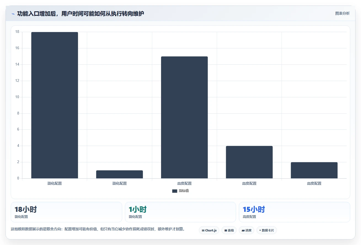Click the 数据卡片 tag
Viewport: 361px width, 245px height.
point(266,230)
